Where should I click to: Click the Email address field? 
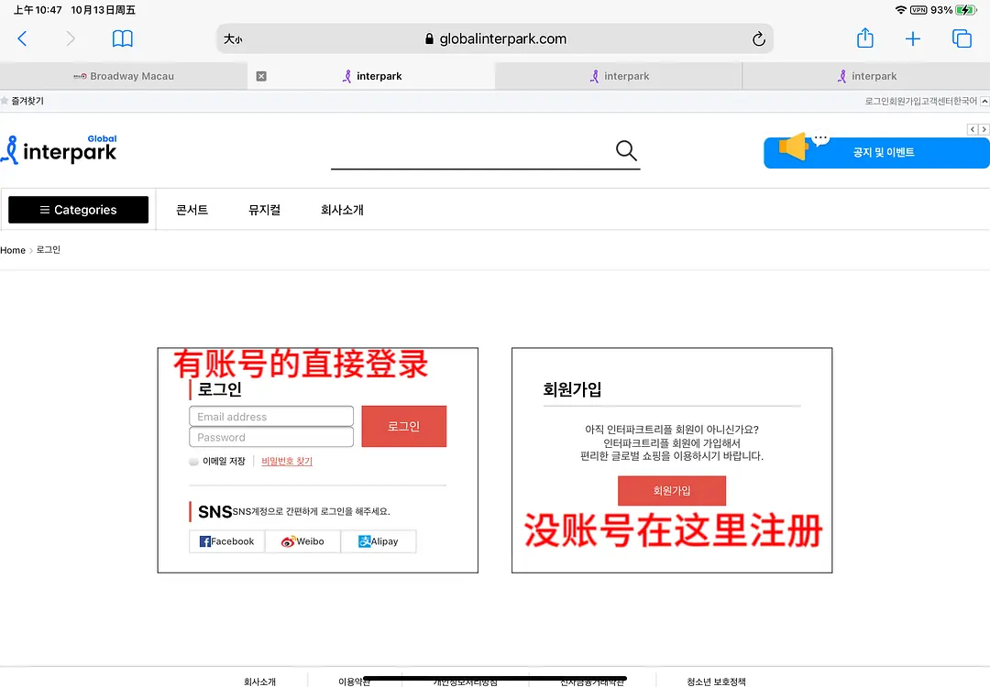[x=271, y=417]
